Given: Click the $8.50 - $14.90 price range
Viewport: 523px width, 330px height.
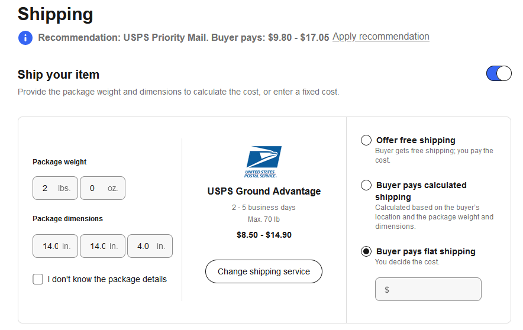Looking at the screenshot, I should (264, 235).
